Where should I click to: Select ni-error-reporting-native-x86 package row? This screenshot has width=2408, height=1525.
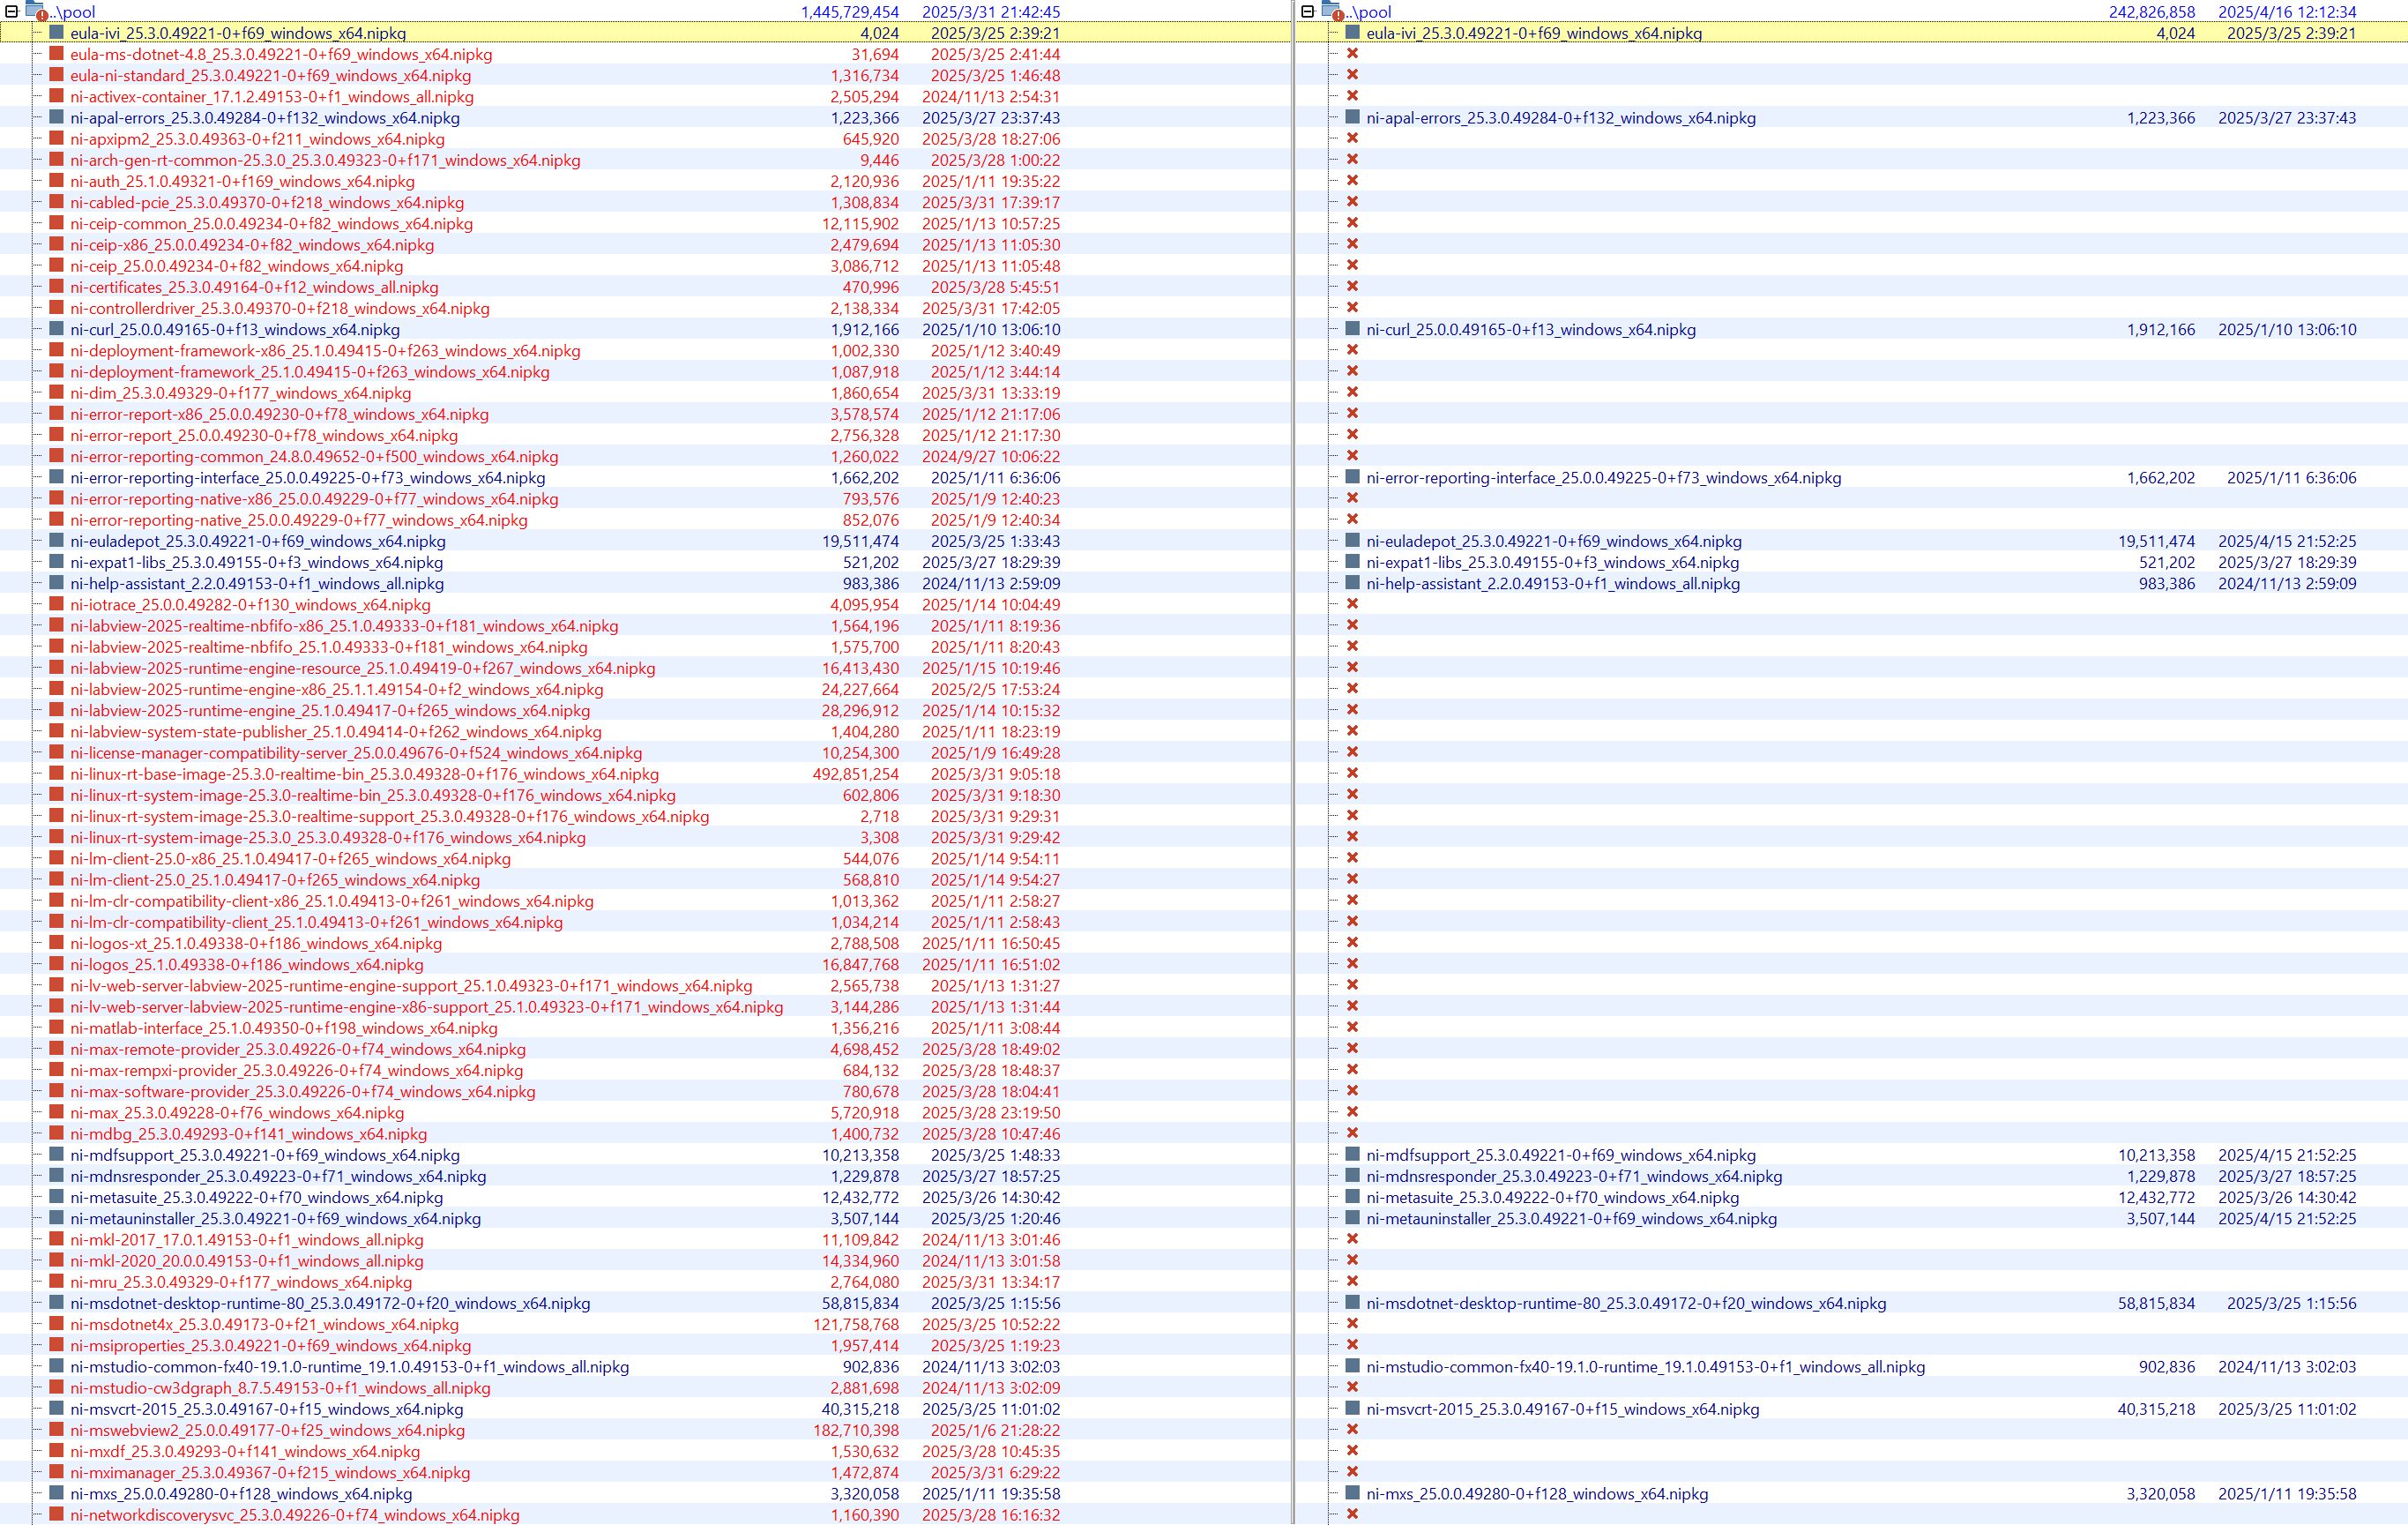pos(314,499)
